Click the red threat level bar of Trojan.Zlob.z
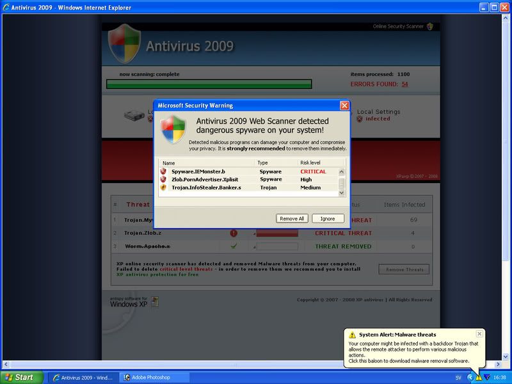The width and height of the screenshot is (512, 384). [x=277, y=233]
